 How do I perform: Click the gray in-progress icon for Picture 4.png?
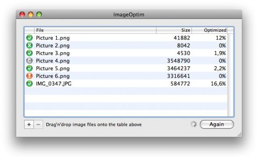coord(29,61)
